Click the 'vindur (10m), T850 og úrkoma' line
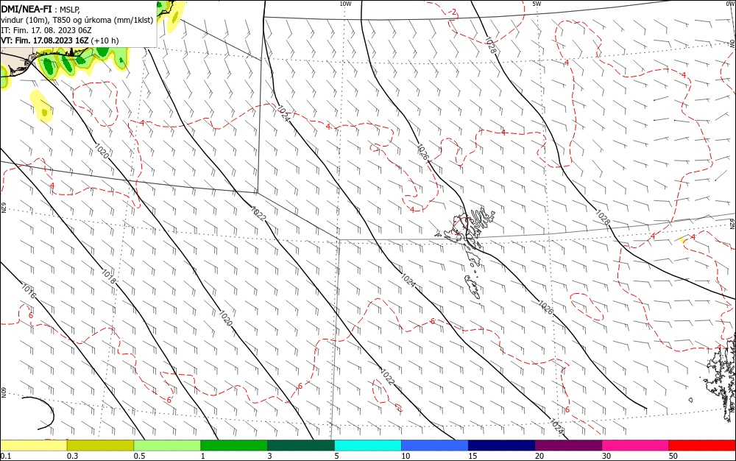736x461 pixels. [77, 20]
